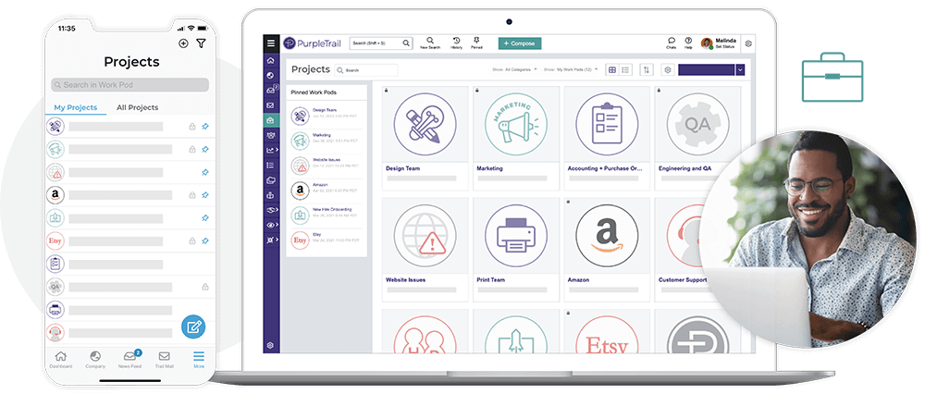
Task: Open the Customer Support project card
Action: (x=684, y=250)
